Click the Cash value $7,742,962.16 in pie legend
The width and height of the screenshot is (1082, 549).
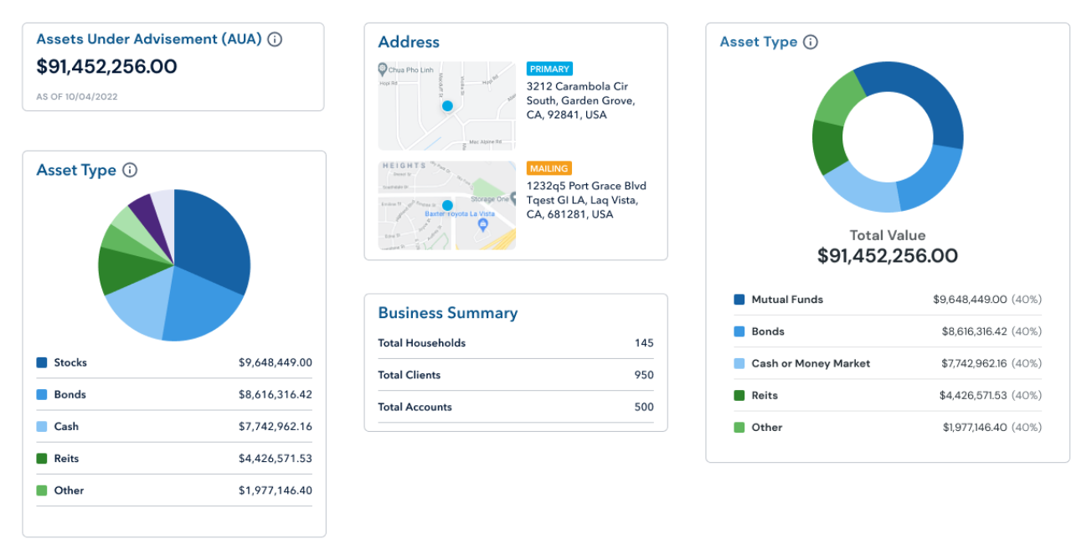(276, 426)
